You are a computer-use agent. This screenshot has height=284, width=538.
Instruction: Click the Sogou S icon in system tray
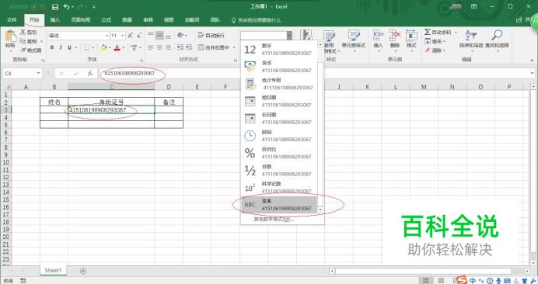pos(462,280)
